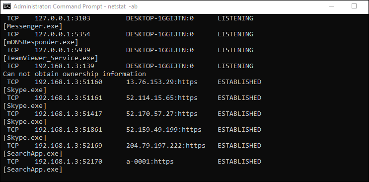Click foreign address a-0001:https
This screenshot has width=369, height=182.
pyautogui.click(x=149, y=162)
